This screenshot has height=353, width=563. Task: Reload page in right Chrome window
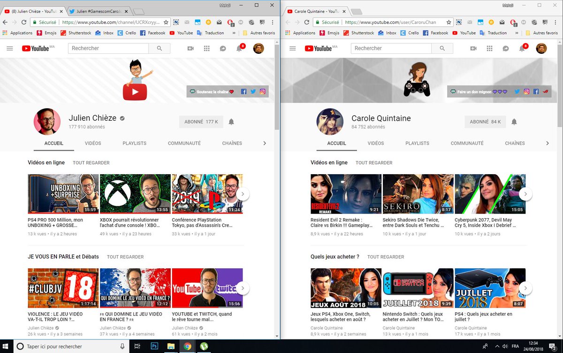(x=306, y=22)
